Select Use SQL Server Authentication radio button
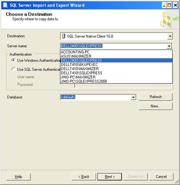 [x=13, y=69]
